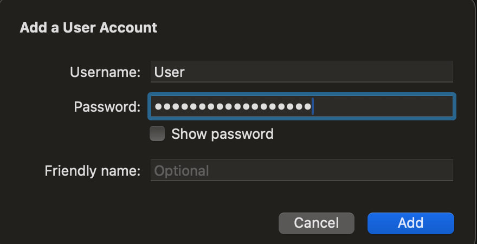This screenshot has height=244, width=477.
Task: Click the 'Username:' label
Action: coord(105,72)
